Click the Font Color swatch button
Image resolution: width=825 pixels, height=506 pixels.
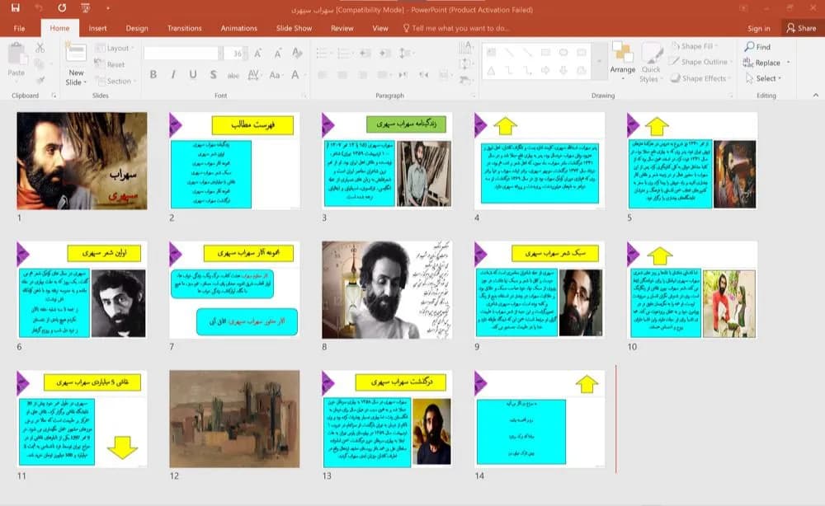[x=295, y=75]
